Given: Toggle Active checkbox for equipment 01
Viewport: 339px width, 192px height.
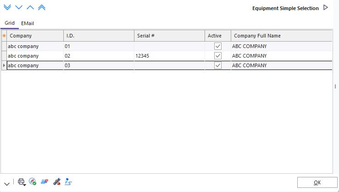Looking at the screenshot, I should 218,46.
